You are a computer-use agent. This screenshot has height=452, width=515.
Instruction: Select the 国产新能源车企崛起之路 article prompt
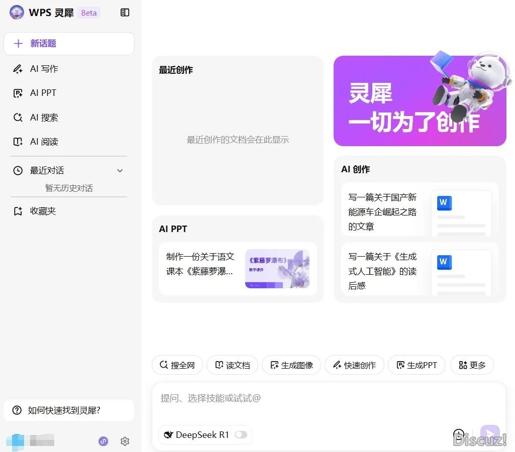382,212
